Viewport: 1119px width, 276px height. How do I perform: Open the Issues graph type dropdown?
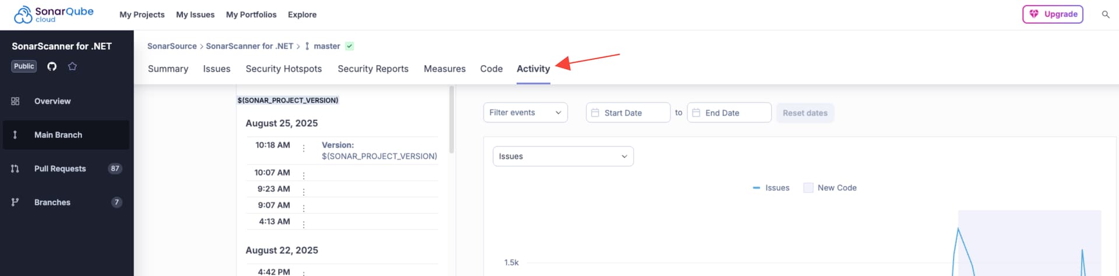click(x=563, y=156)
